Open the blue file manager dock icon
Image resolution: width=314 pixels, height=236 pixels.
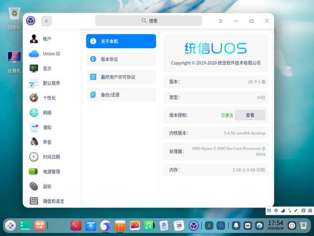coord(91,226)
